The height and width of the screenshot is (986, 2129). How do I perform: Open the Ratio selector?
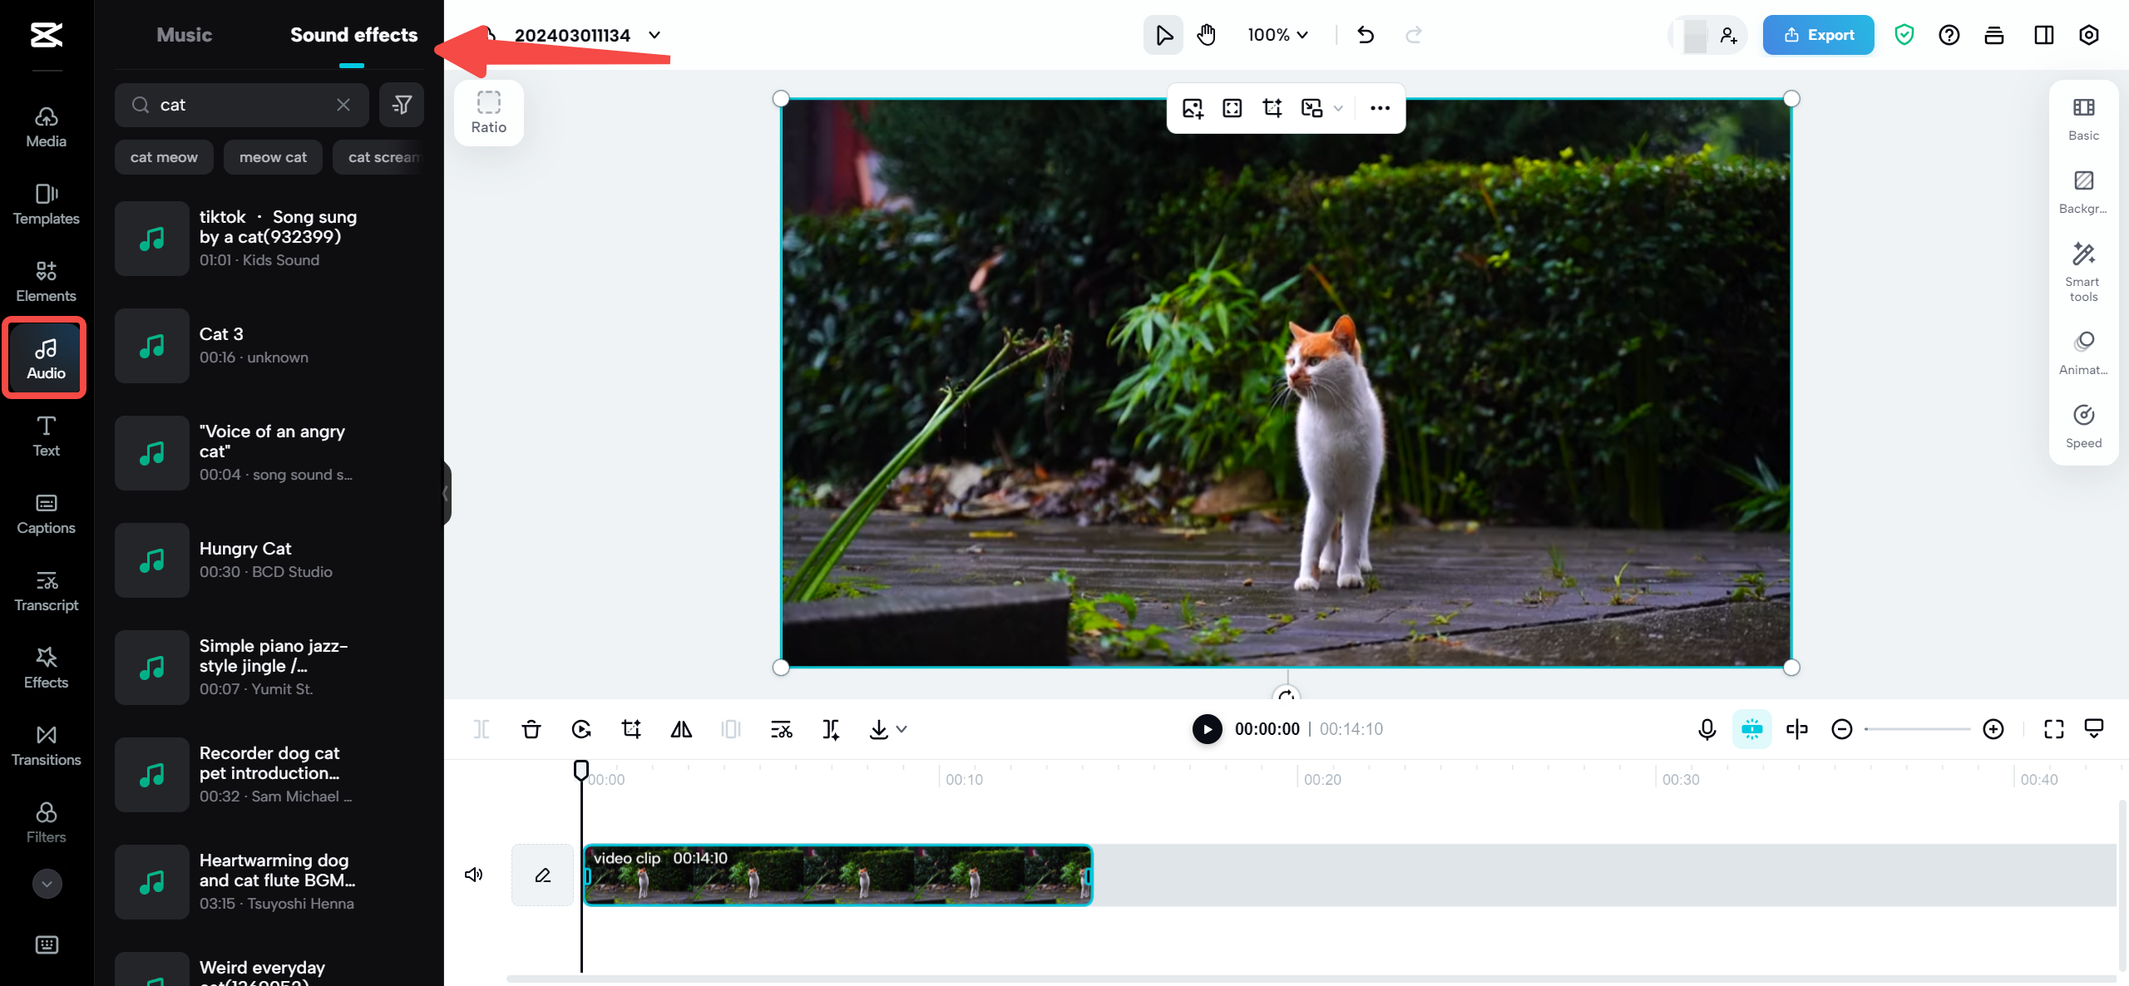(489, 113)
